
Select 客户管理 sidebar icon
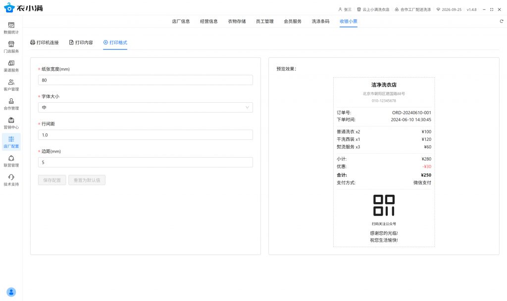11,85
